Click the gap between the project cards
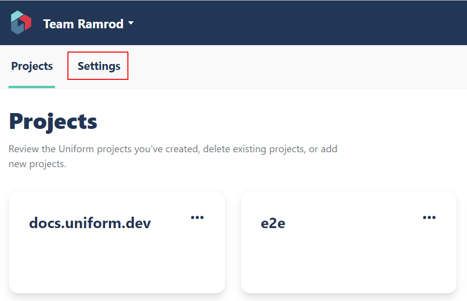 point(233,243)
